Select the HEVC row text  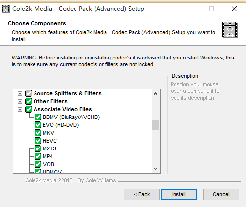(x=50, y=141)
